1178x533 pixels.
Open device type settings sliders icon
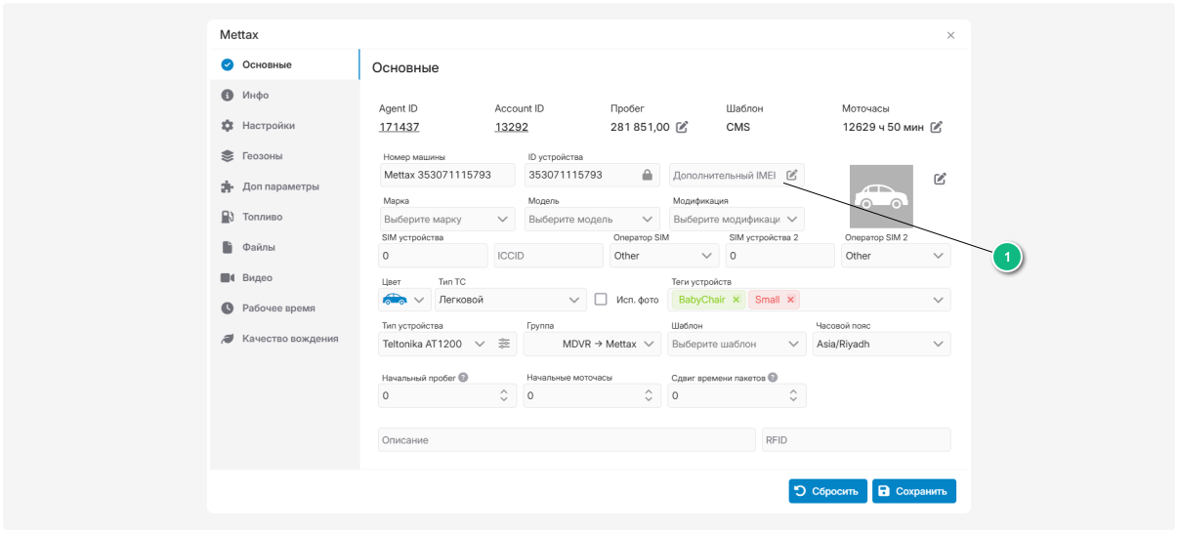504,344
